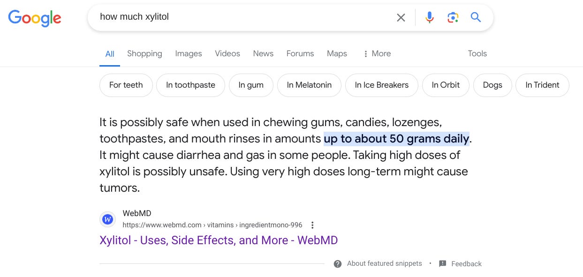583x277 pixels.
Task: Select the 'For teeth' filter chip
Action: 126,85
